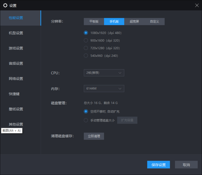Viewport: 202px width, 175px height.
Task: Select the 900x1600 (dpi 320) resolution
Action: click(x=86, y=41)
